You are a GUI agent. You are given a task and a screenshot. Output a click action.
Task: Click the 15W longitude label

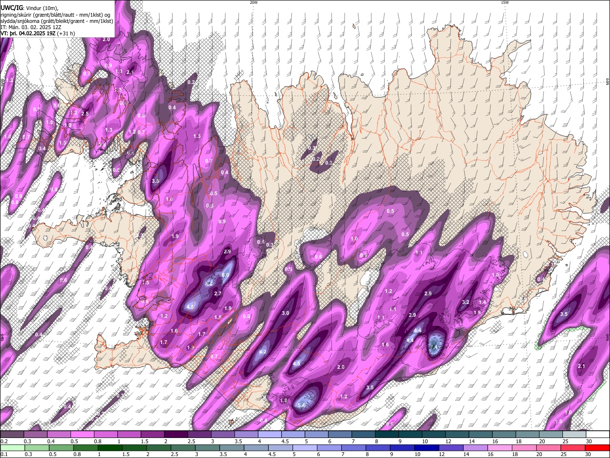click(x=505, y=2)
